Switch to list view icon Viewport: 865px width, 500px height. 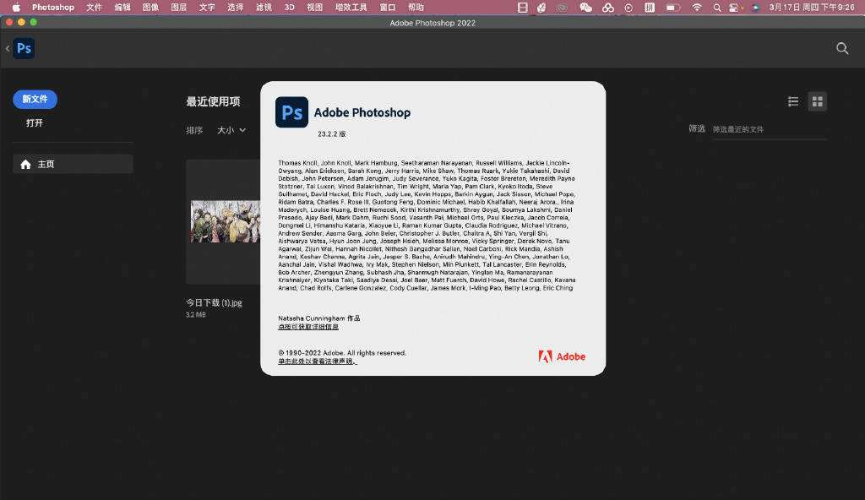coord(793,101)
